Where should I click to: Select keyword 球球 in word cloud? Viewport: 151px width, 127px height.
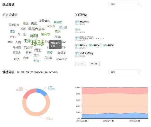coord(38,43)
